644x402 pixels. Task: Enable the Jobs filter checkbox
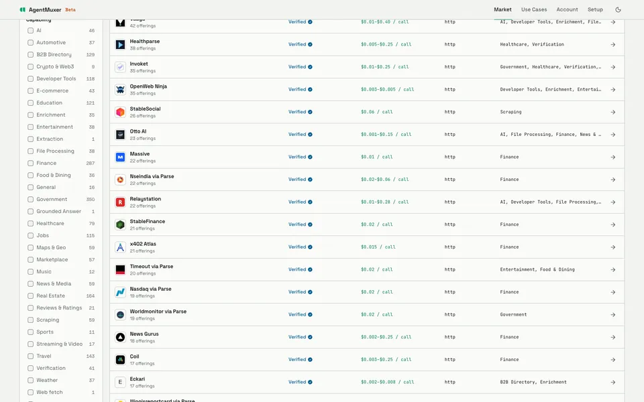tap(30, 235)
